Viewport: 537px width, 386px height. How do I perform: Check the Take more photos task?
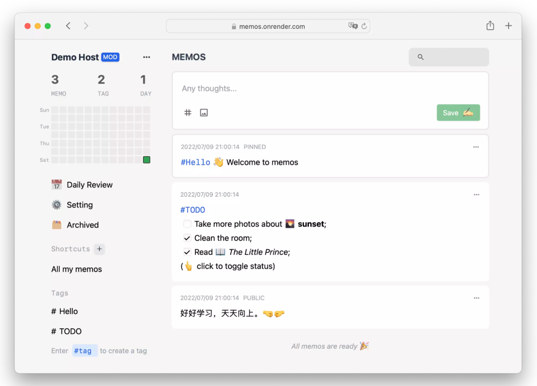[187, 224]
